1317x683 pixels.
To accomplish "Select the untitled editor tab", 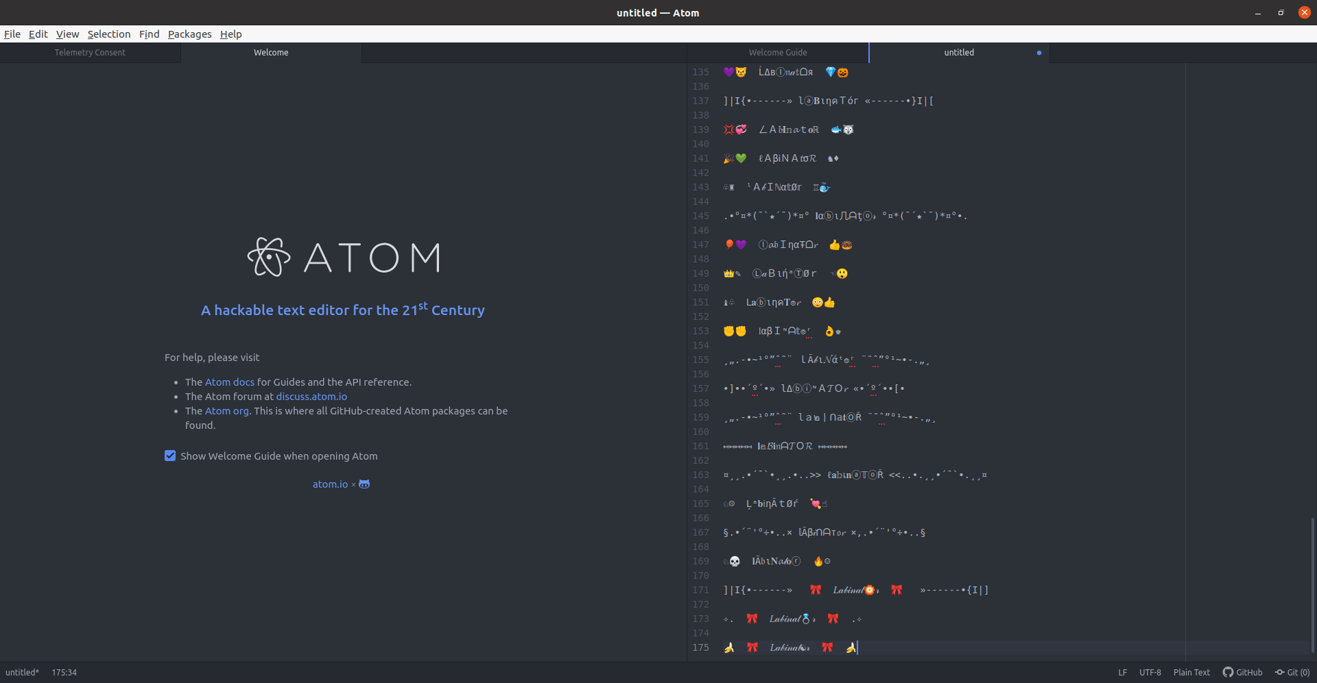I will [959, 53].
